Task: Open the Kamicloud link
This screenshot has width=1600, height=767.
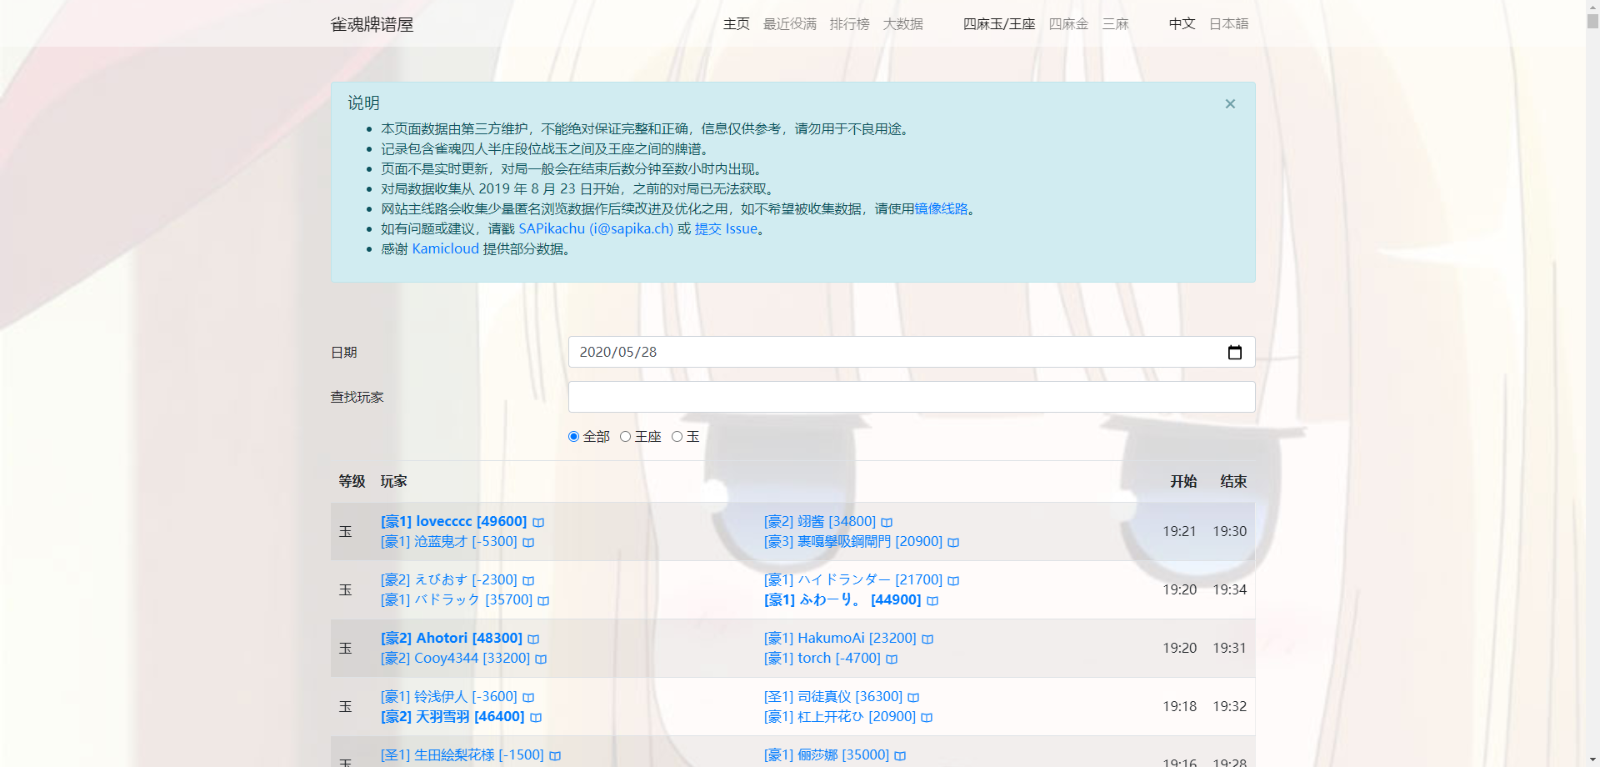Action: pos(446,249)
